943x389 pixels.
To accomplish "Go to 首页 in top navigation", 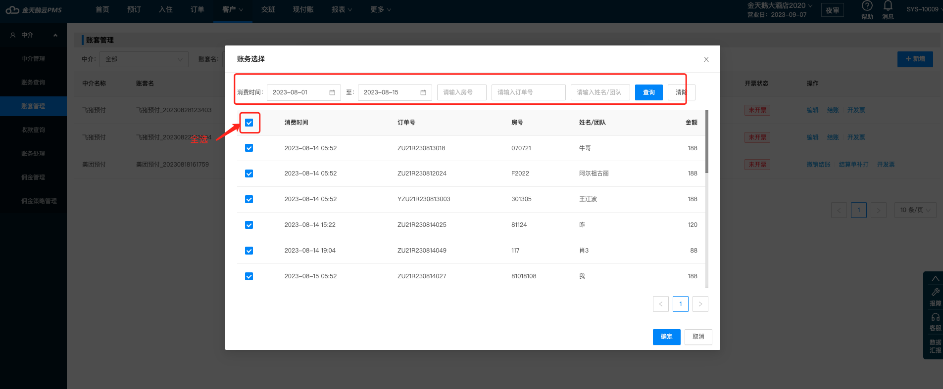I will (x=102, y=9).
